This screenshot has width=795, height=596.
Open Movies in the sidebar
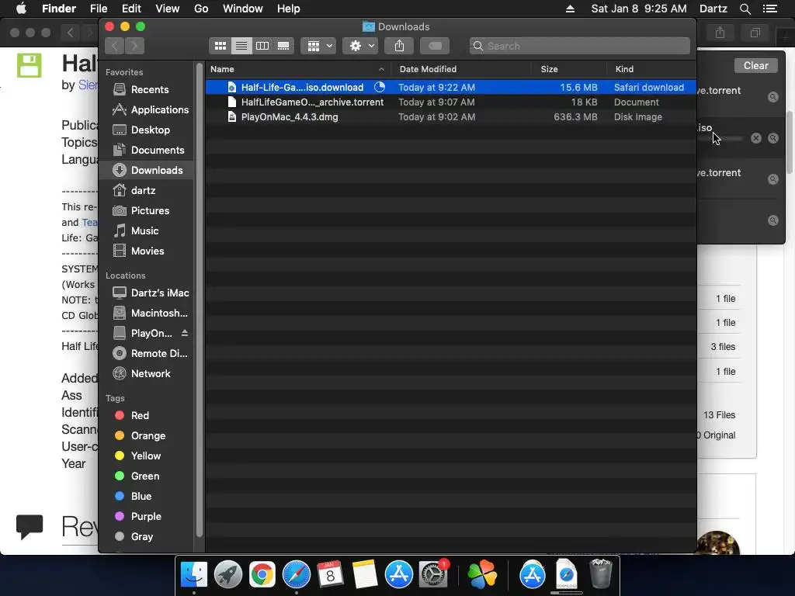147,251
